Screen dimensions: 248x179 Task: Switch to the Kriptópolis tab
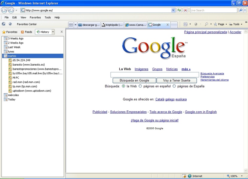[112, 25]
